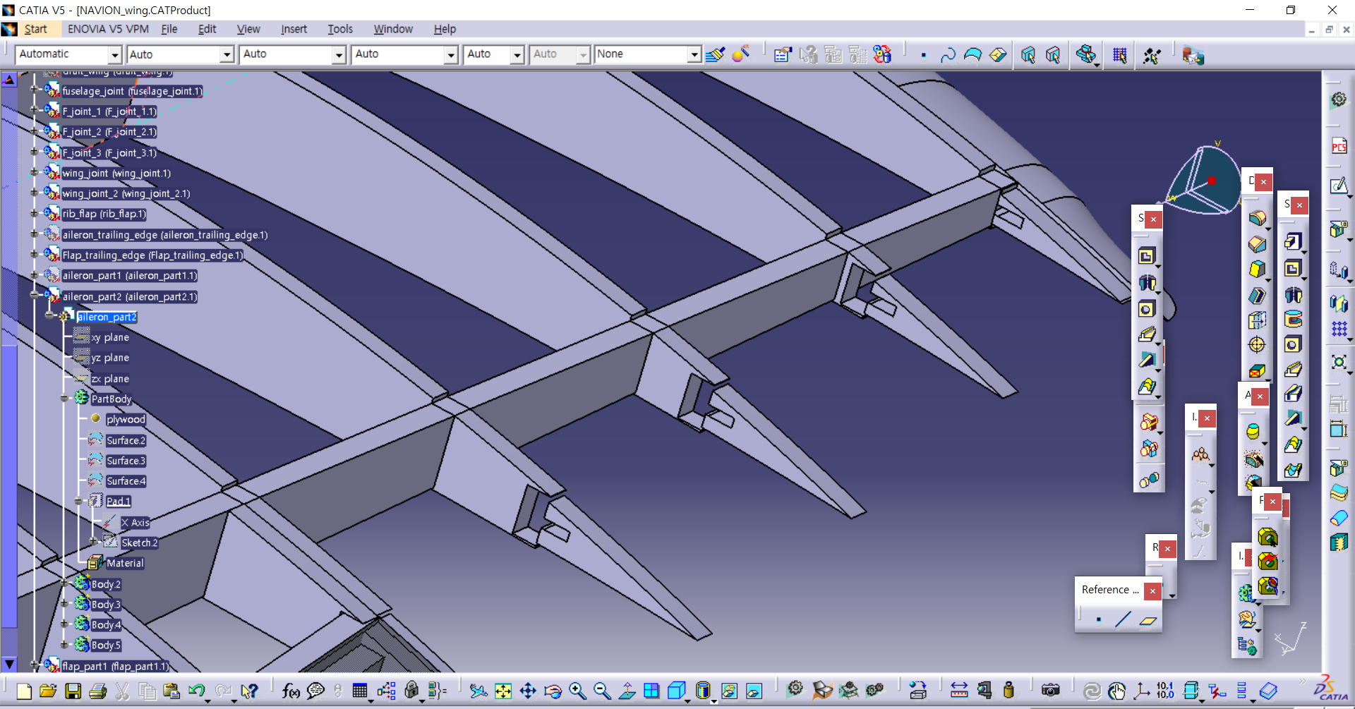Activate Normal View tool
This screenshot has width=1355, height=709.
tap(627, 691)
